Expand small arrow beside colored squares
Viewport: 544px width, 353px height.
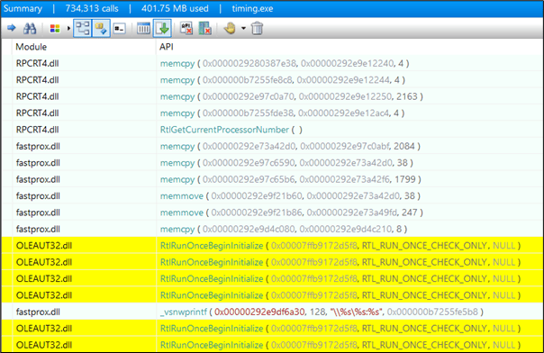click(68, 29)
